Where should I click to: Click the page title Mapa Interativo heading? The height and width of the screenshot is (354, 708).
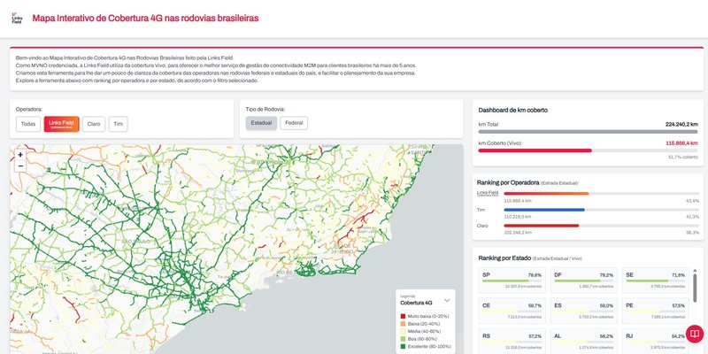145,19
